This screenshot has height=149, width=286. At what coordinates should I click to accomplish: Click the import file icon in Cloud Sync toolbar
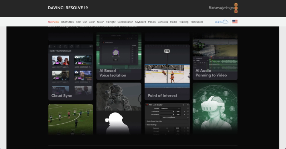click(x=60, y=46)
